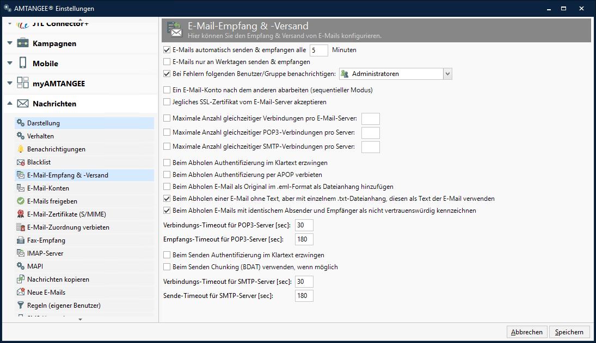596x343 pixels.
Task: Click the Darstellung gear icon
Action: (21, 123)
